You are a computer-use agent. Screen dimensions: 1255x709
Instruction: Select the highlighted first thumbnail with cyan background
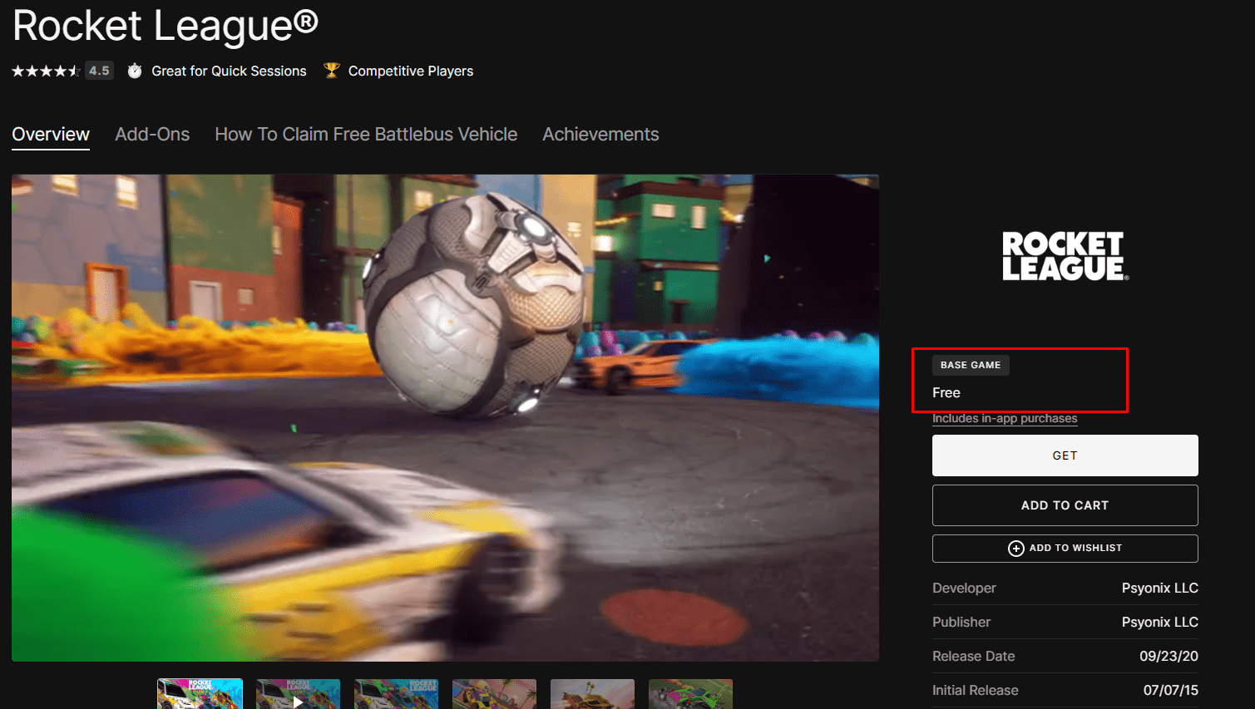tap(200, 694)
